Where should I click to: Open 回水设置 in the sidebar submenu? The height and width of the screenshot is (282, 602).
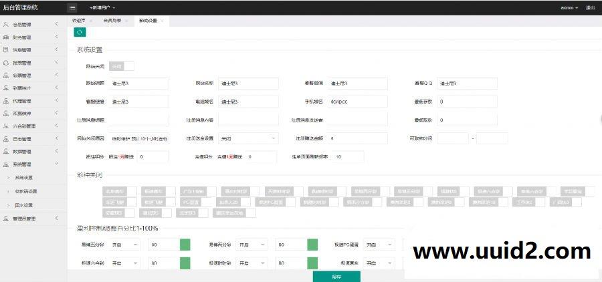point(24,205)
